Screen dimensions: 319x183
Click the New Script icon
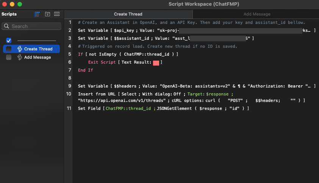pos(37,14)
